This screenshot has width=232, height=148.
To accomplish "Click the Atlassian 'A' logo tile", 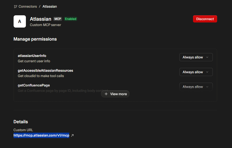I will pos(20,21).
